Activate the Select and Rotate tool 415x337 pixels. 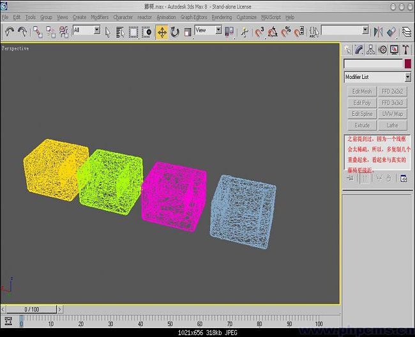pyautogui.click(x=175, y=32)
